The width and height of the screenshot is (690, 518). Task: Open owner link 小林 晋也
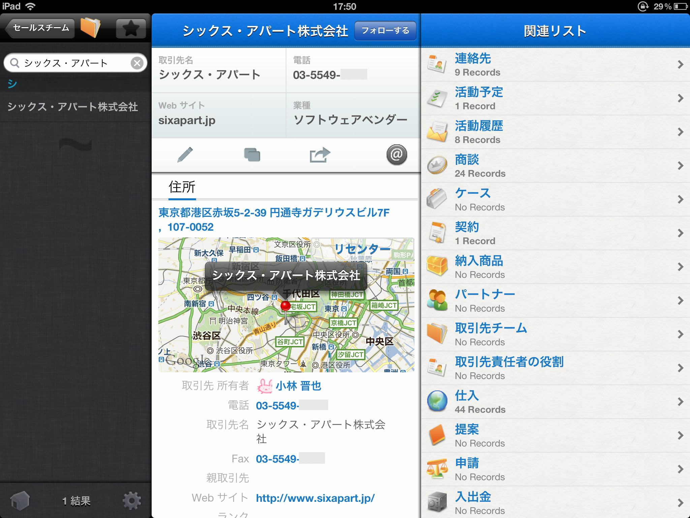coord(299,386)
